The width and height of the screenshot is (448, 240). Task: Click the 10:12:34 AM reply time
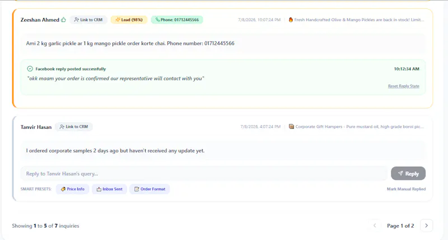coord(407,69)
